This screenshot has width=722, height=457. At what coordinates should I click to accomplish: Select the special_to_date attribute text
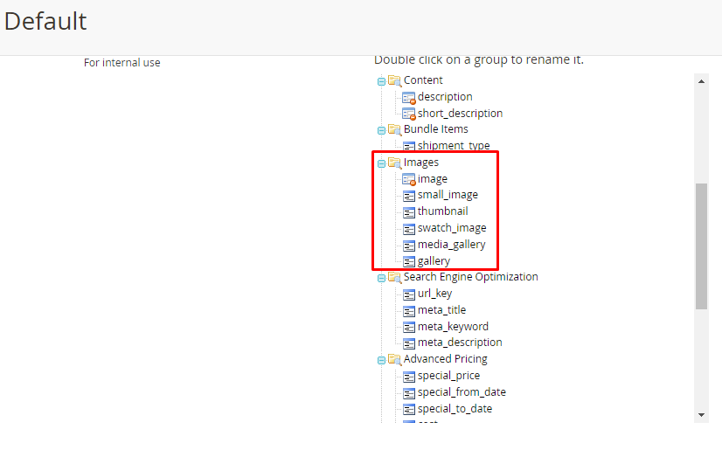pyautogui.click(x=455, y=409)
